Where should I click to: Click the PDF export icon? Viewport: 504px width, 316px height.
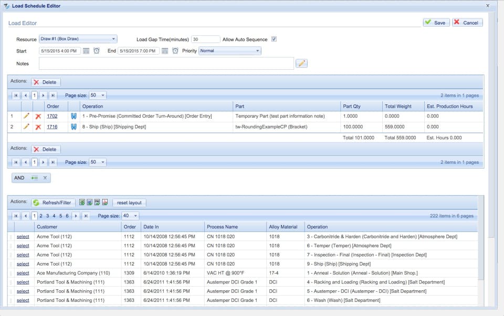(104, 203)
